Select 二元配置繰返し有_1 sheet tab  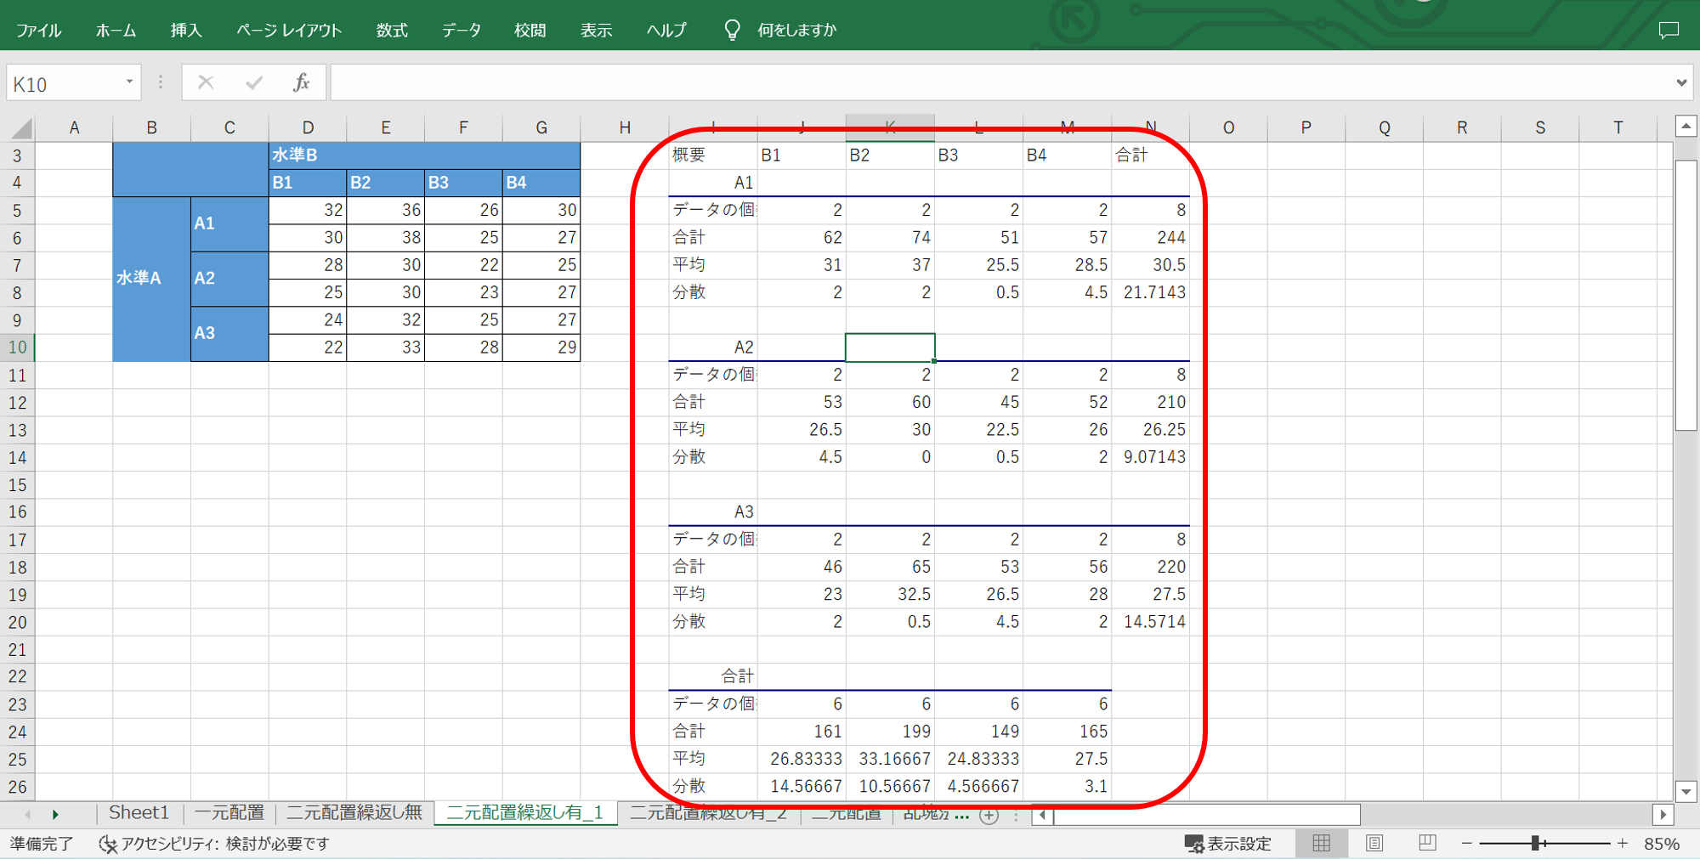coord(525,813)
